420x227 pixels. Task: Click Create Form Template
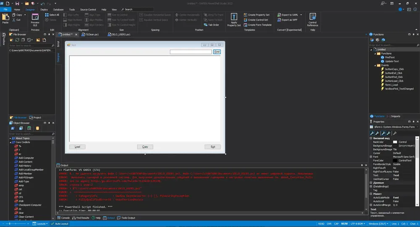(258, 25)
